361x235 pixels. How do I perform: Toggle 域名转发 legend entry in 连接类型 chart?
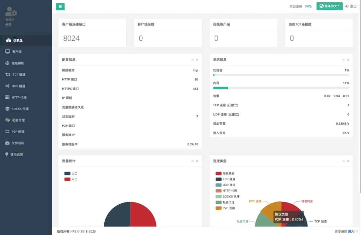coord(225,173)
